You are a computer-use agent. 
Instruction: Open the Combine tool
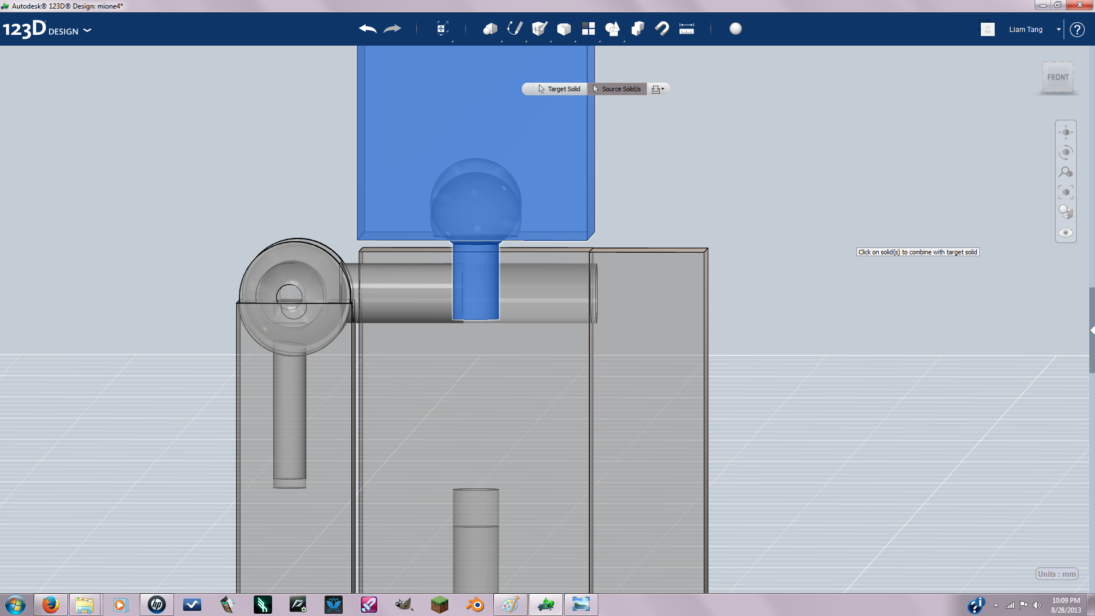pyautogui.click(x=638, y=29)
